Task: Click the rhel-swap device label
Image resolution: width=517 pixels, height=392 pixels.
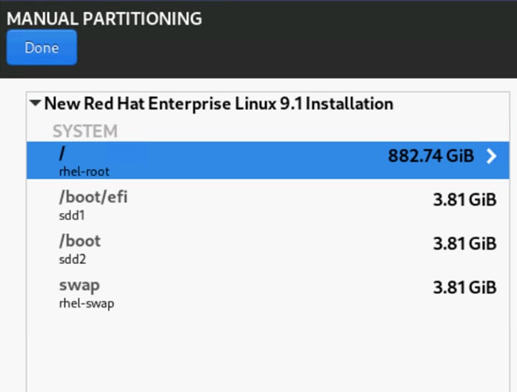Action: 87,303
